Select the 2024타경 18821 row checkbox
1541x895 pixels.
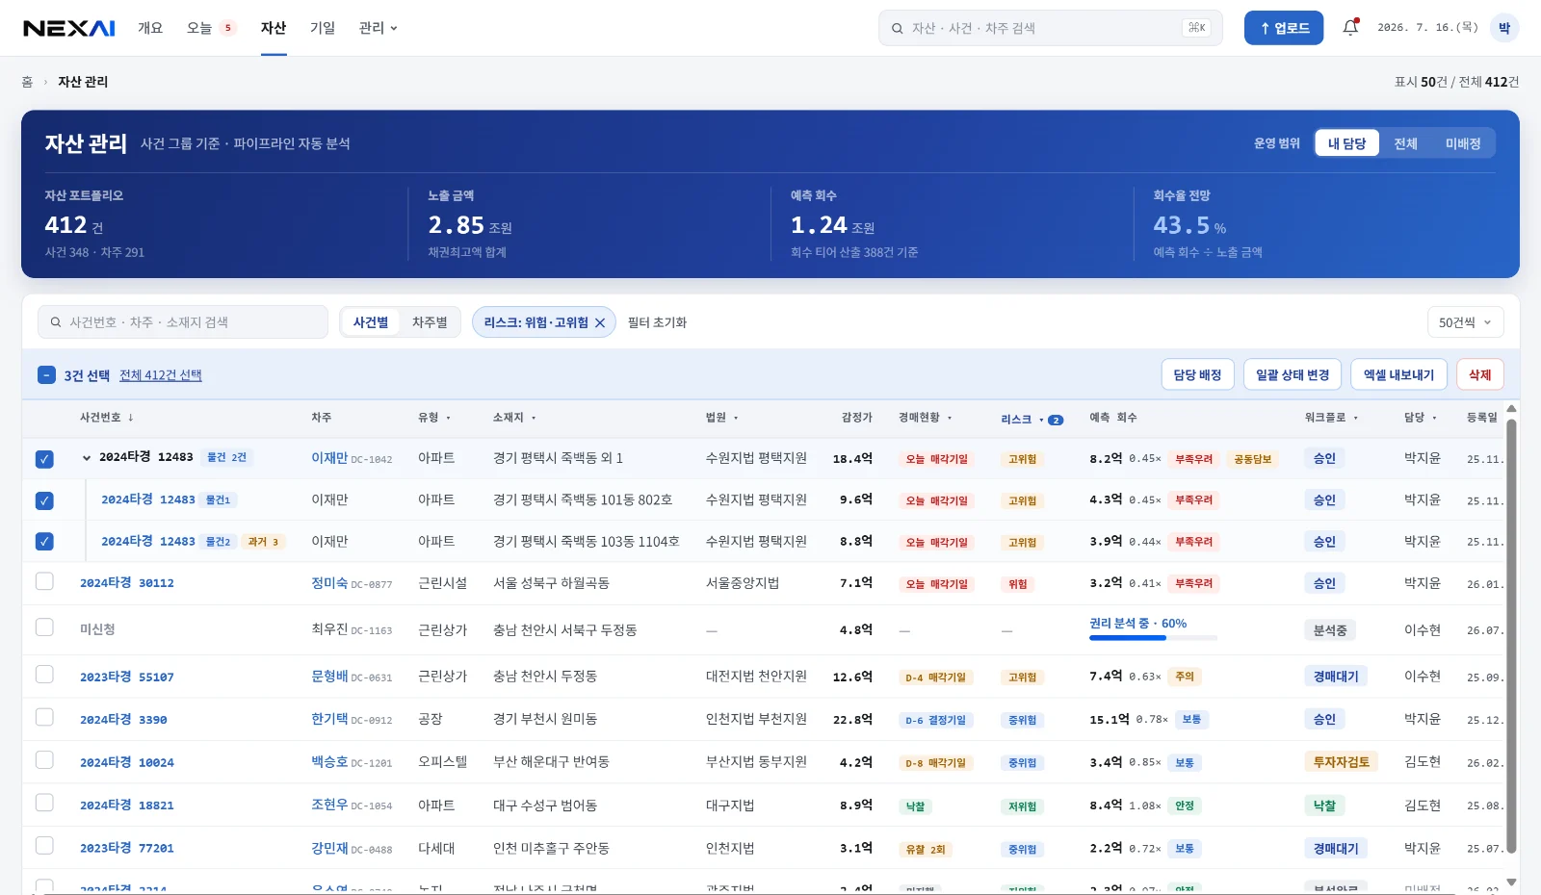44,803
